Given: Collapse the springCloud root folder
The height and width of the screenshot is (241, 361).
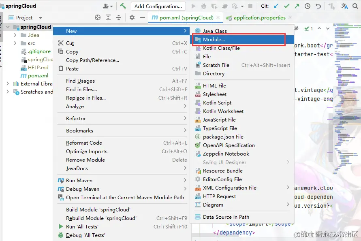Looking at the screenshot, I should (x=8, y=27).
